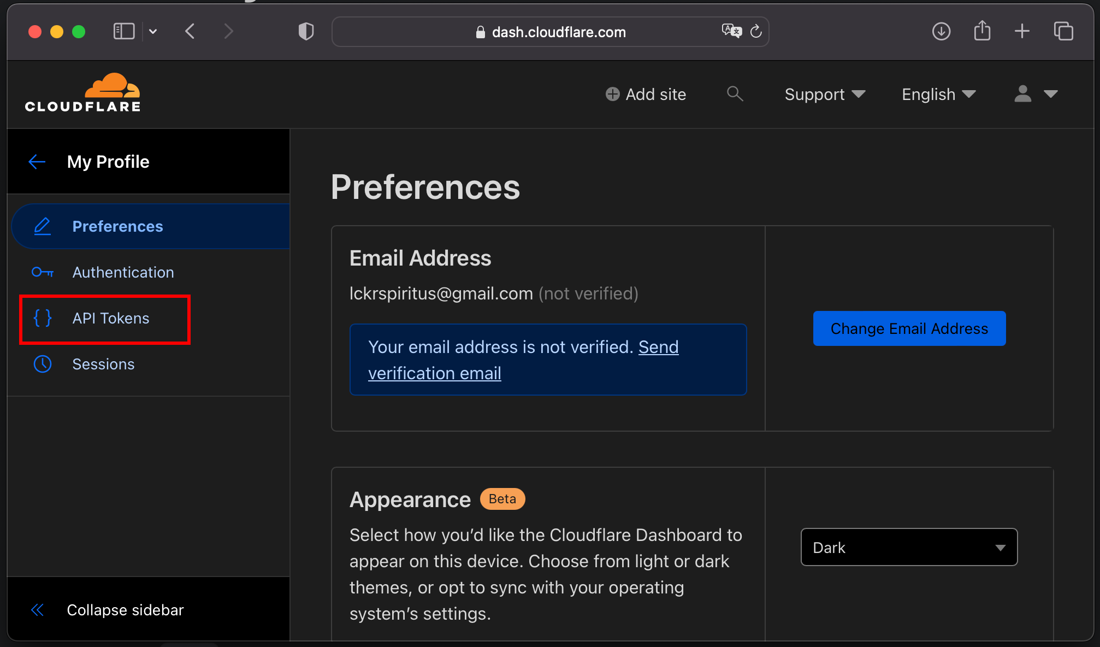Viewport: 1100px width, 647px height.
Task: Click the search magnifier icon
Action: click(x=735, y=94)
